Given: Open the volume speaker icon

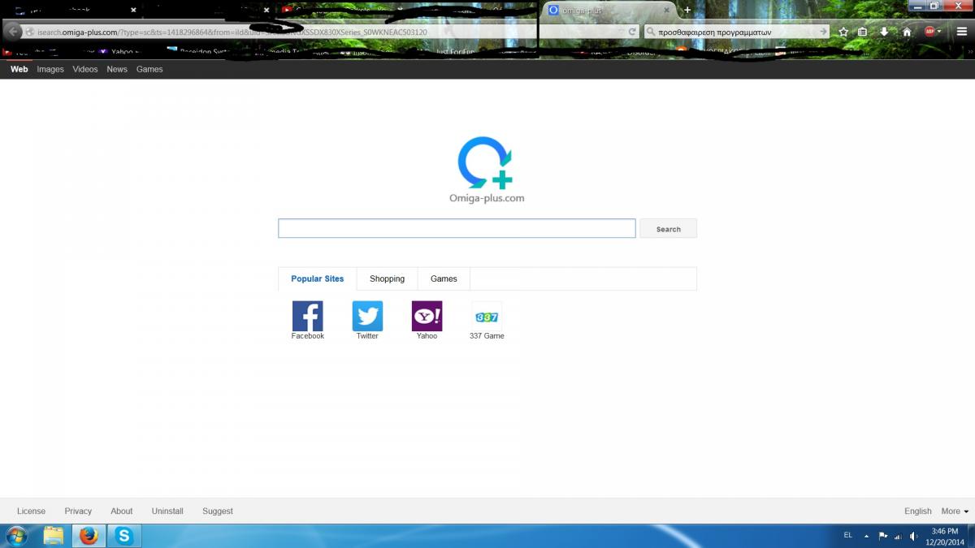Looking at the screenshot, I should click(914, 536).
